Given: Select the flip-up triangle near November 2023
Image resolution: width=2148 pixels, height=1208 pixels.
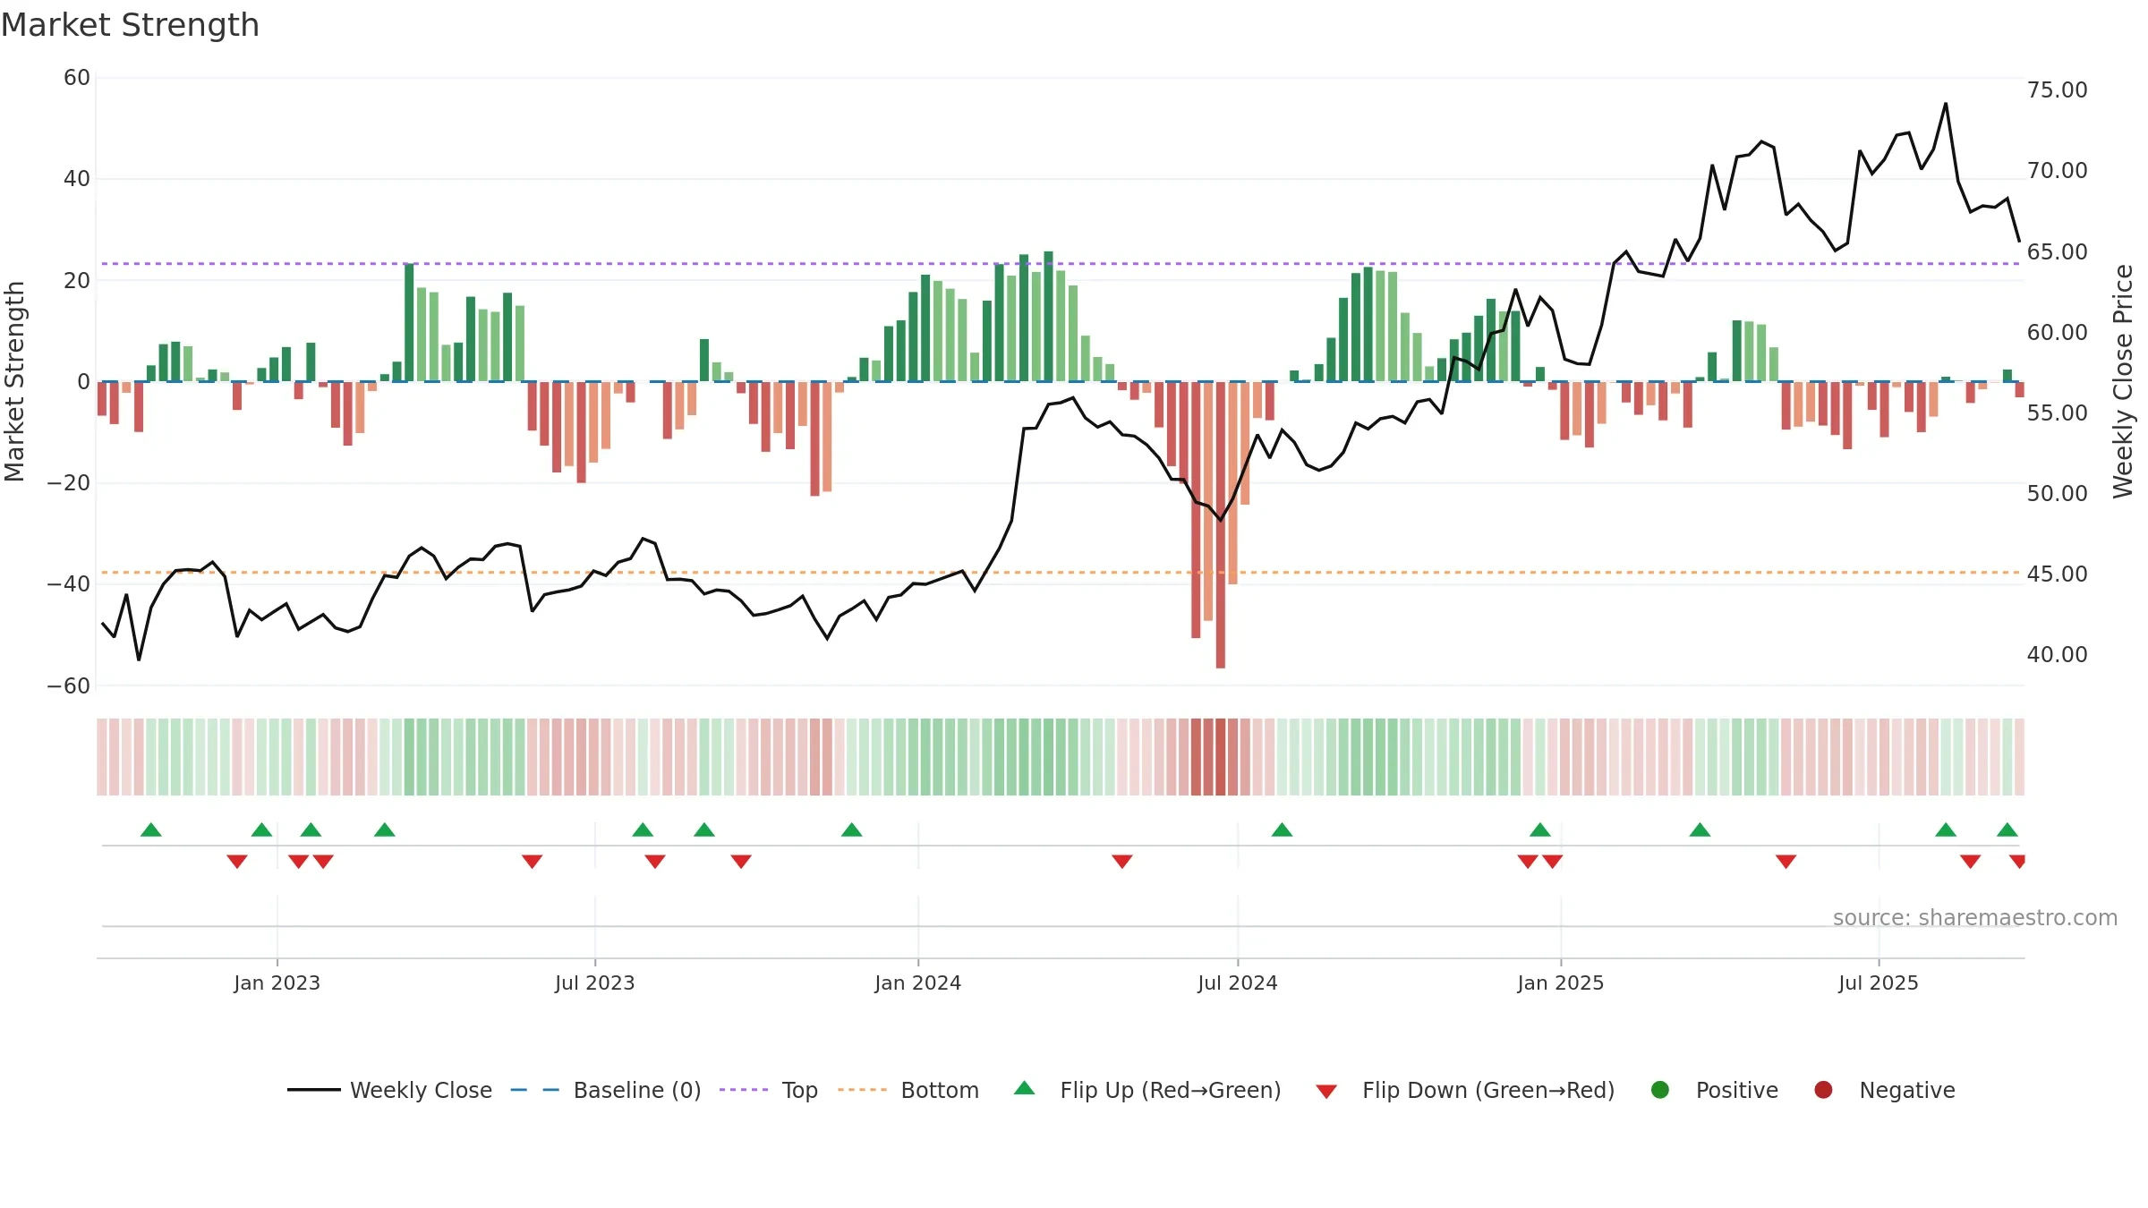Looking at the screenshot, I should [x=852, y=829].
